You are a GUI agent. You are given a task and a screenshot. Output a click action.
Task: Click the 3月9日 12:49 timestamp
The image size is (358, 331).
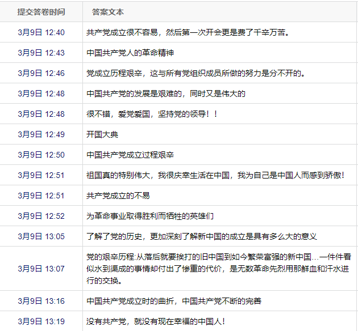click(x=41, y=134)
